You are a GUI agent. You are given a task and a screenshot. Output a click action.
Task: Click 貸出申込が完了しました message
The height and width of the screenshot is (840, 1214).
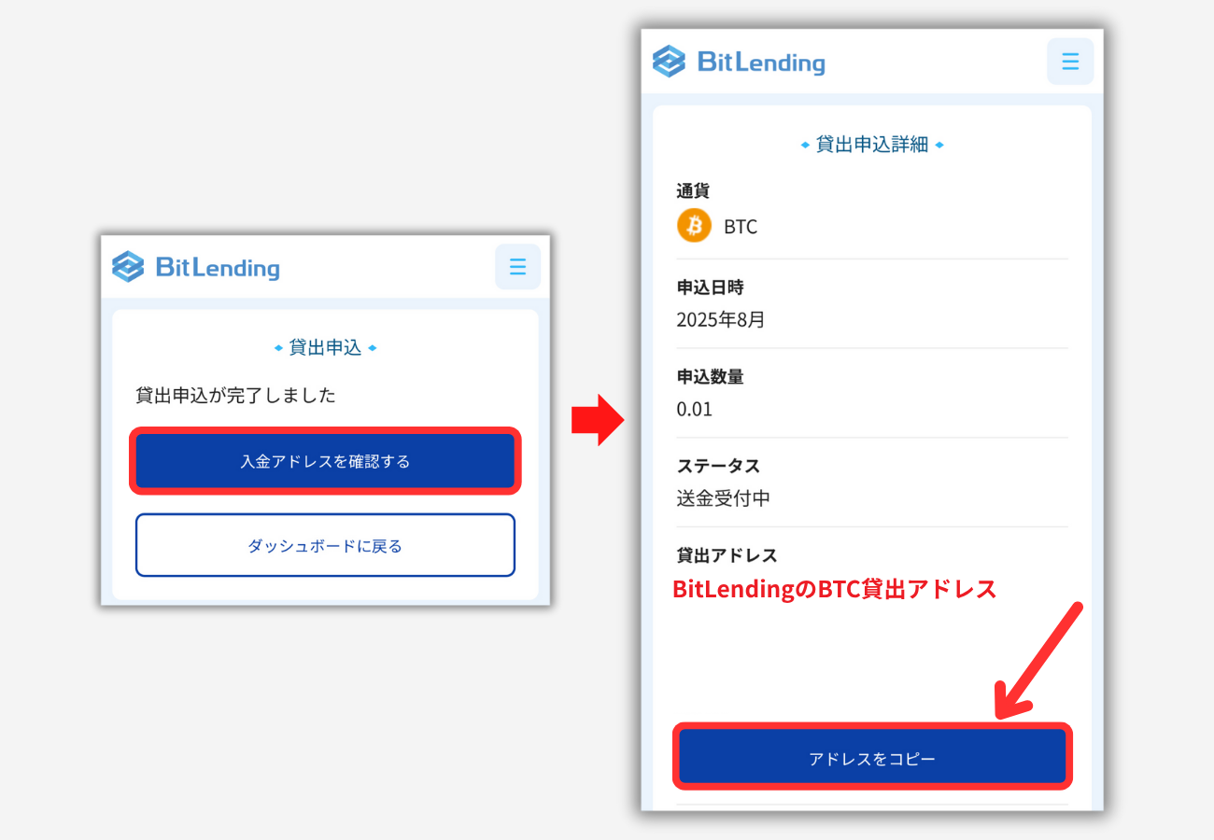point(236,395)
